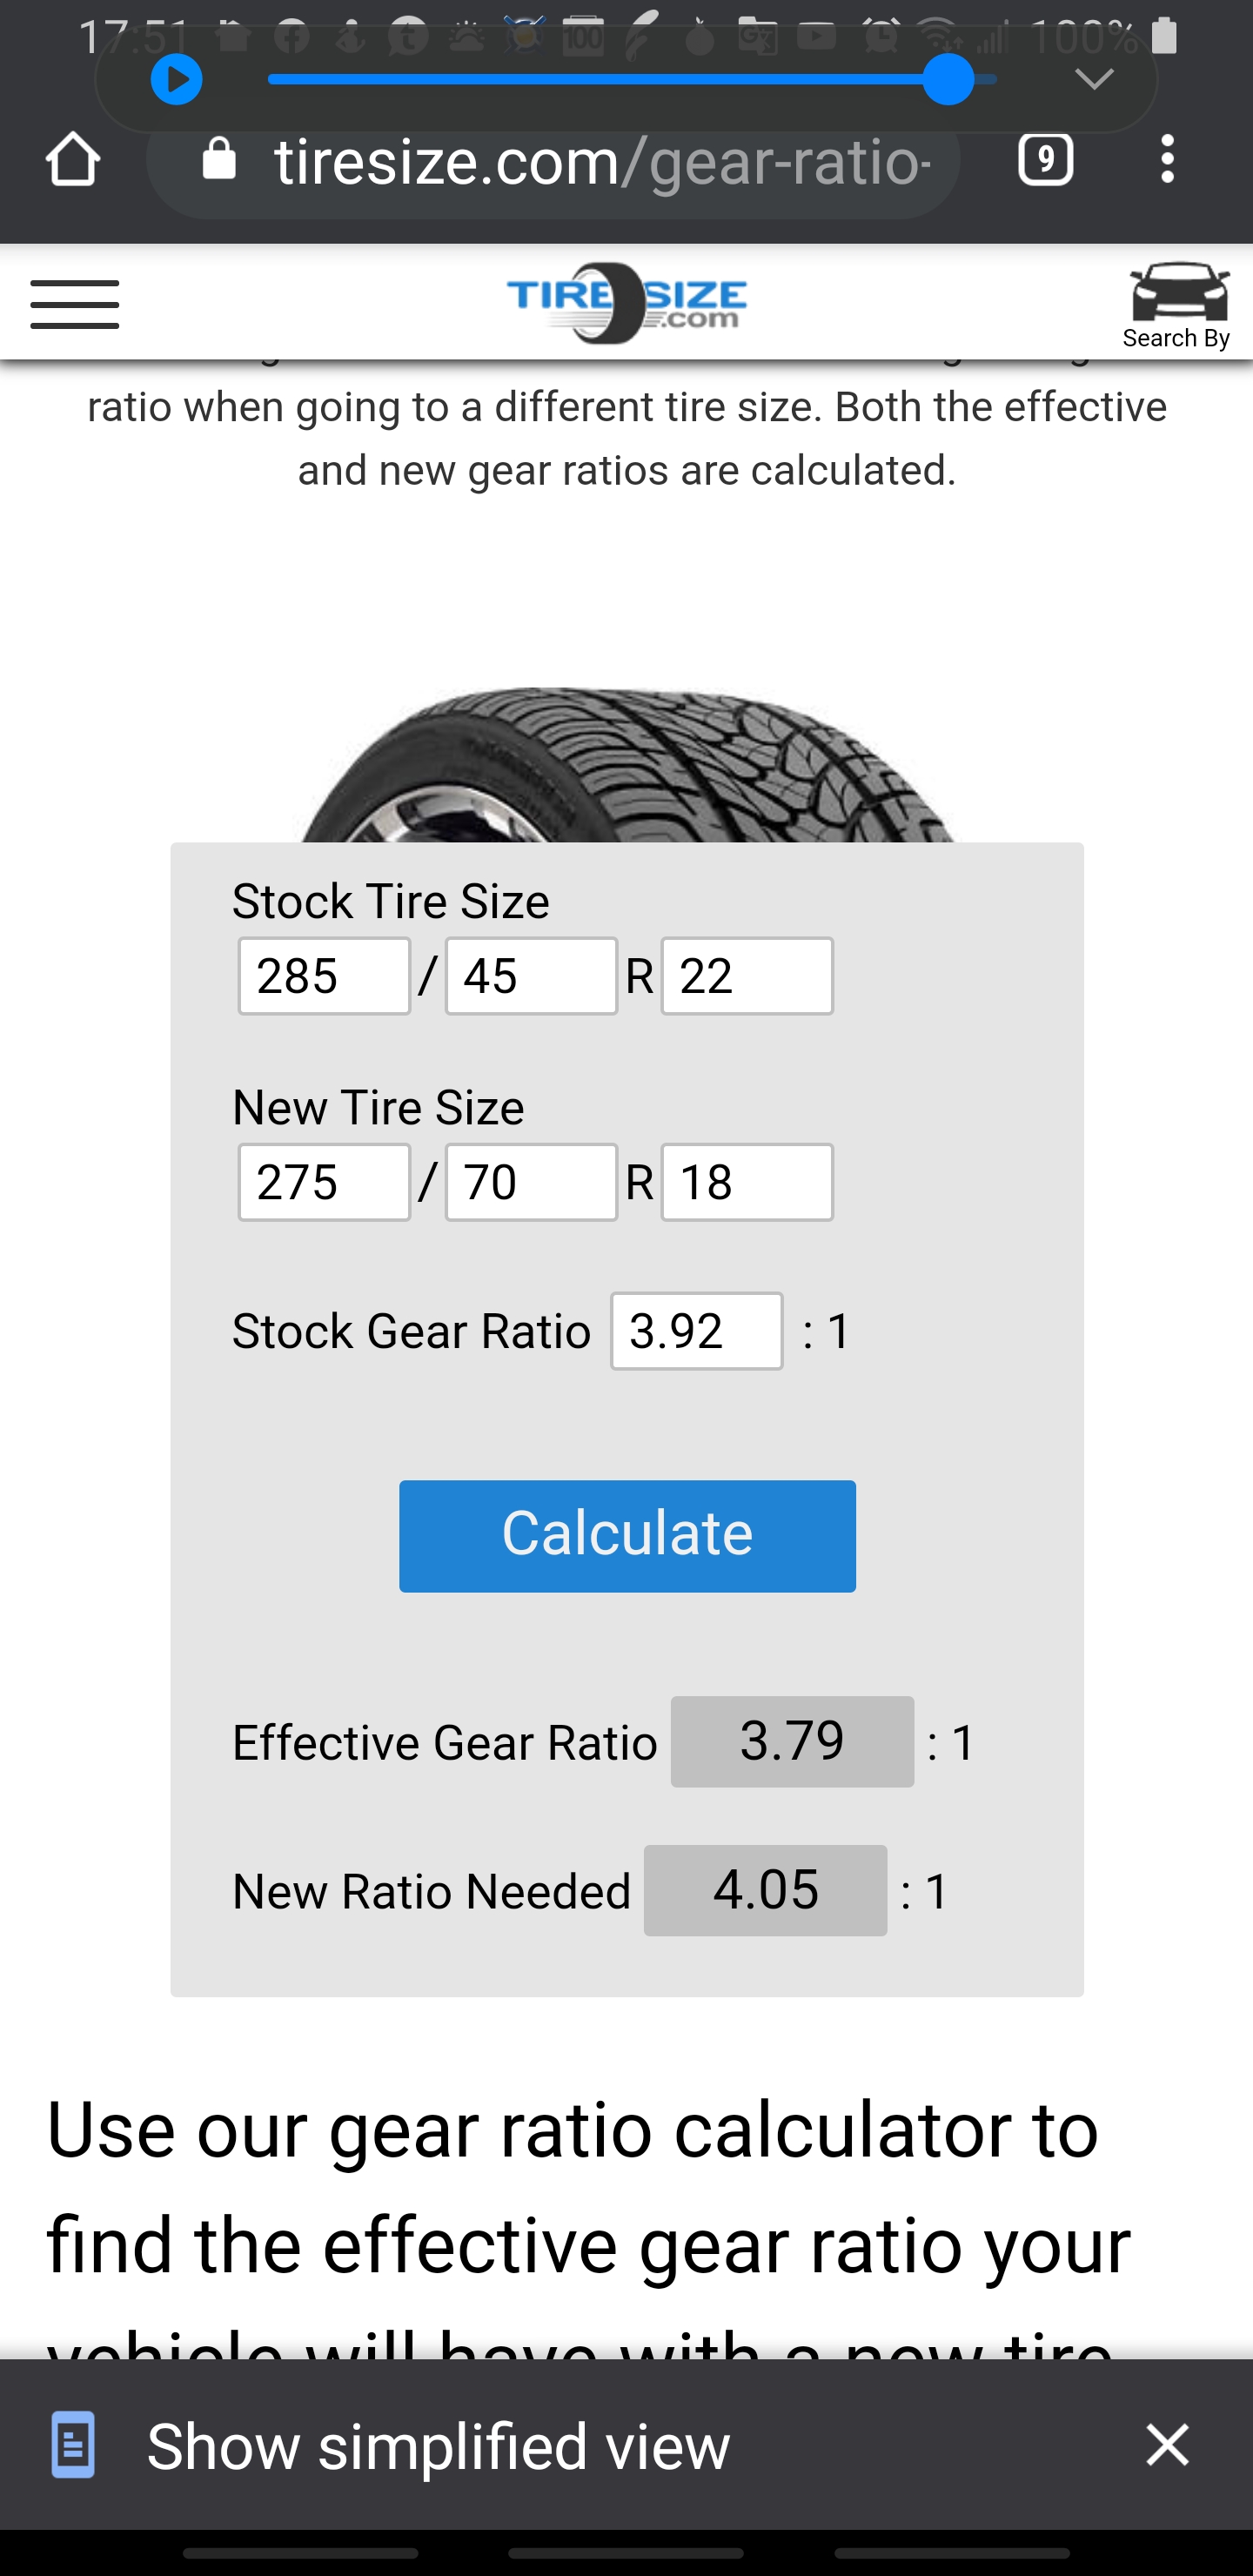Edit stock tire aspect ratio field 45
The height and width of the screenshot is (2576, 1253).
click(x=531, y=976)
